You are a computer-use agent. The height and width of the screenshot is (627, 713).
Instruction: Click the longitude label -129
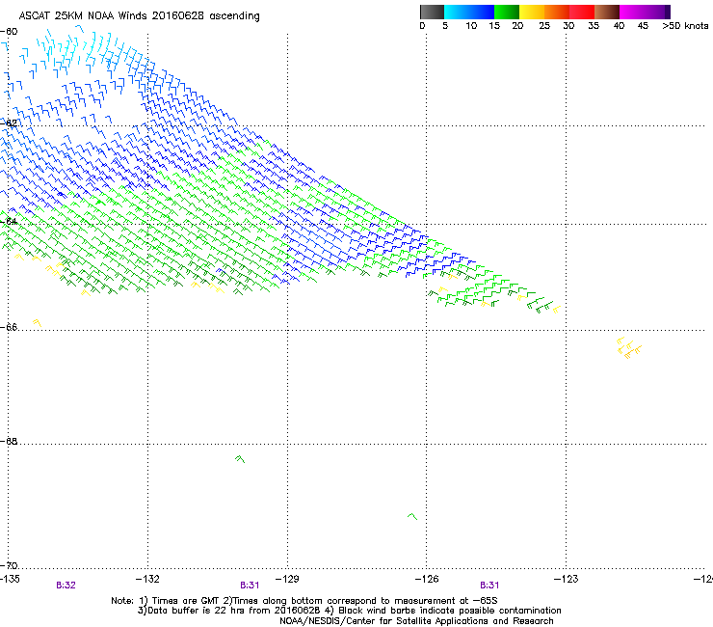click(287, 579)
